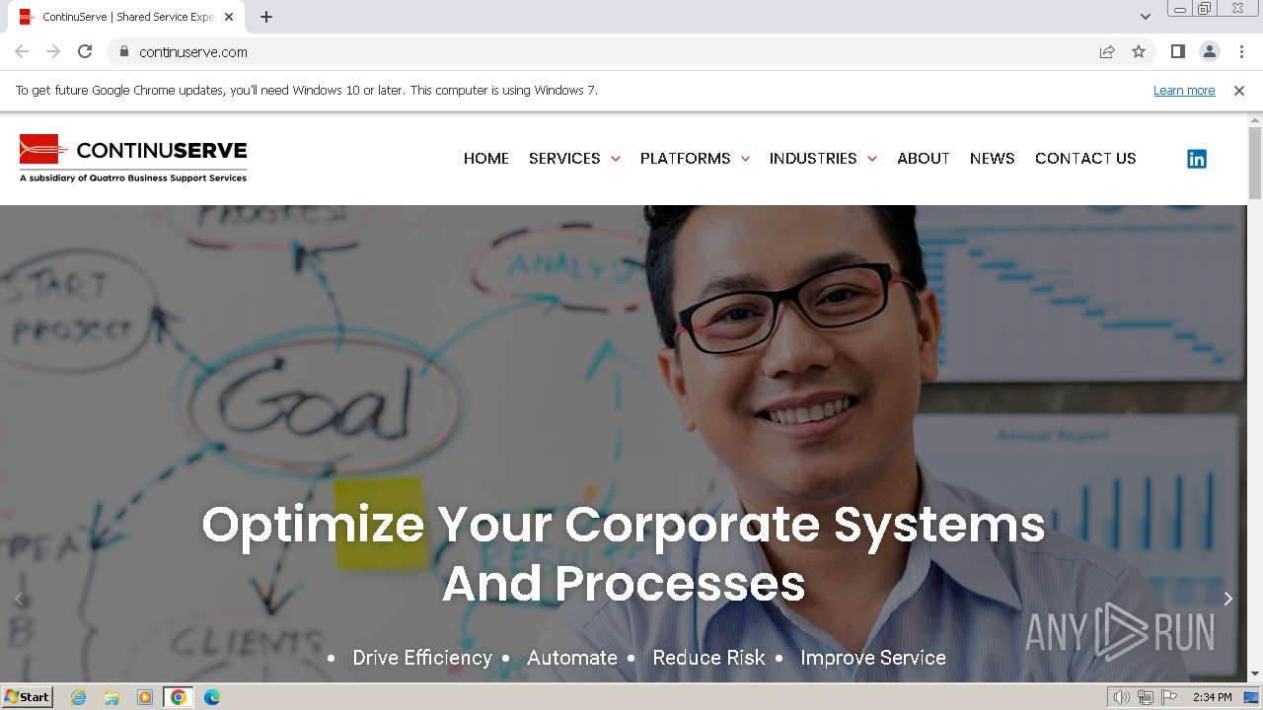Launch Microsoft Edge from the taskbar
This screenshot has width=1263, height=710.
point(212,697)
